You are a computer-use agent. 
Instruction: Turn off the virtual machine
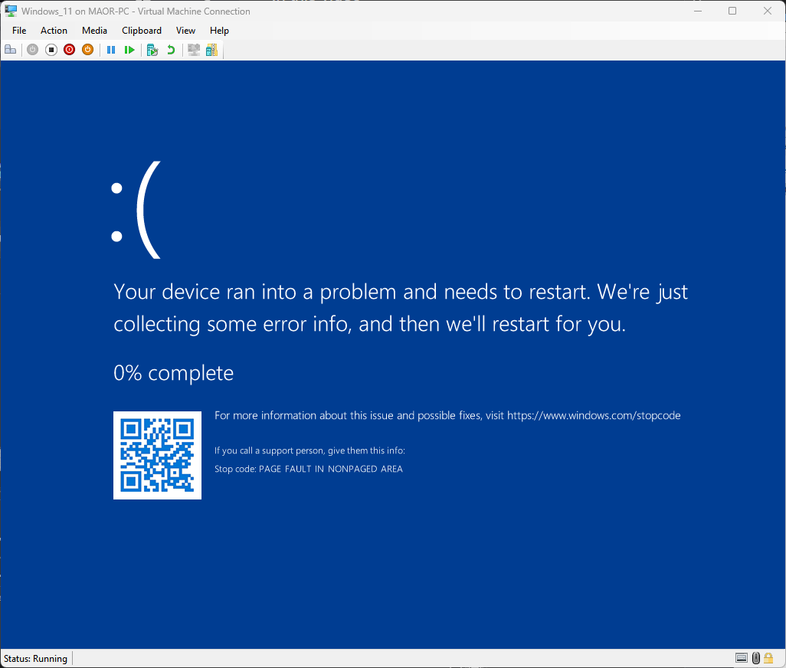51,49
